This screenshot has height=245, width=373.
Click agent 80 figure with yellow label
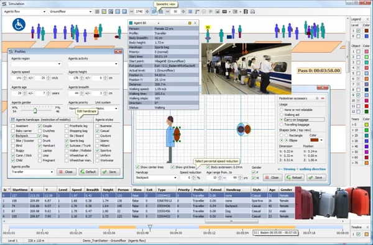208,34
